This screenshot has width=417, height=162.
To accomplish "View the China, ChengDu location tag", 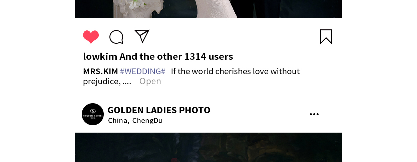I will [x=135, y=121].
